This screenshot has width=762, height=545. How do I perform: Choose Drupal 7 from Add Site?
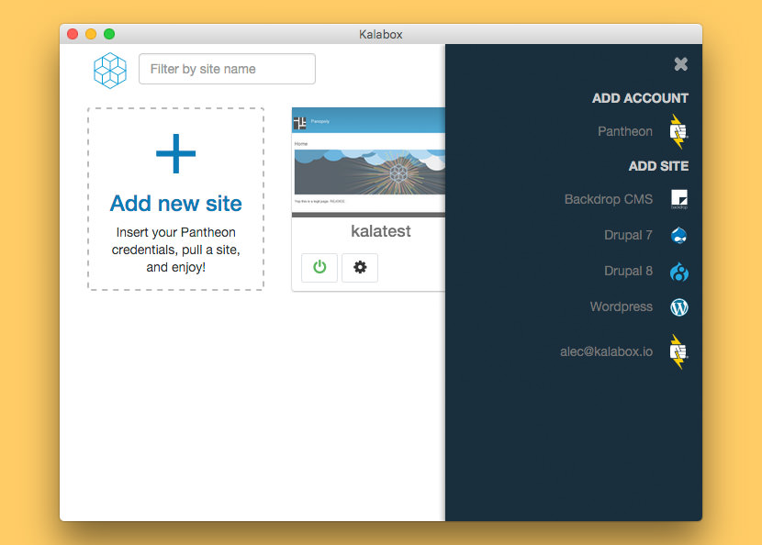pyautogui.click(x=628, y=235)
